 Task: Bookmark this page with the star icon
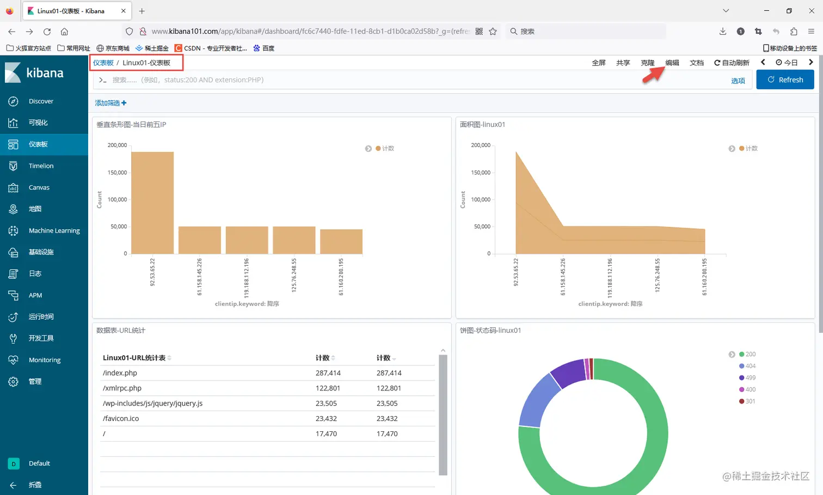coord(493,32)
